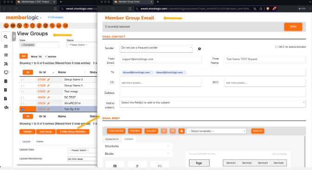Open the Select template dropdown
This screenshot has width=312, height=170.
point(216,131)
